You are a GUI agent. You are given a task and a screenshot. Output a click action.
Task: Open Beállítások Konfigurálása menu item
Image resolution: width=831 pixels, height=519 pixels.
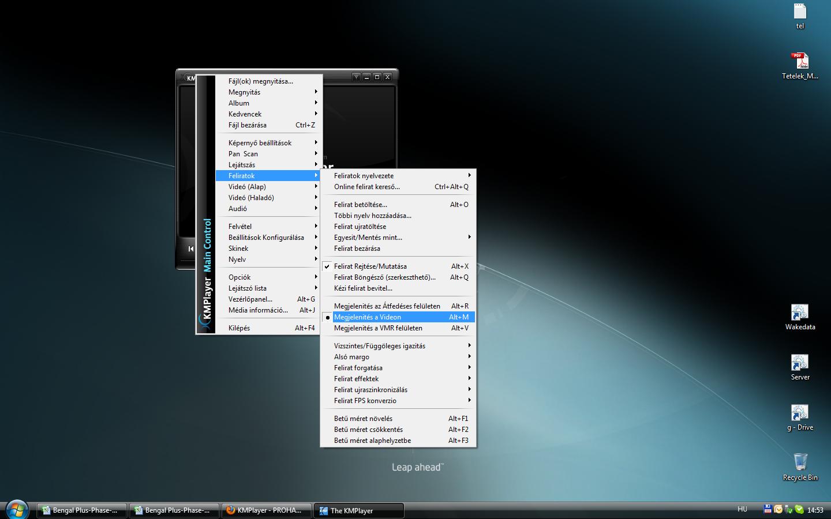point(268,238)
